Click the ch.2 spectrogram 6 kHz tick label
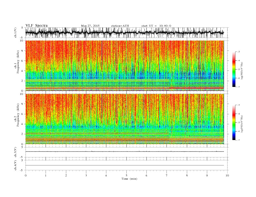Image resolution: width=256 pixels, height=197 pixels. pos(23,114)
